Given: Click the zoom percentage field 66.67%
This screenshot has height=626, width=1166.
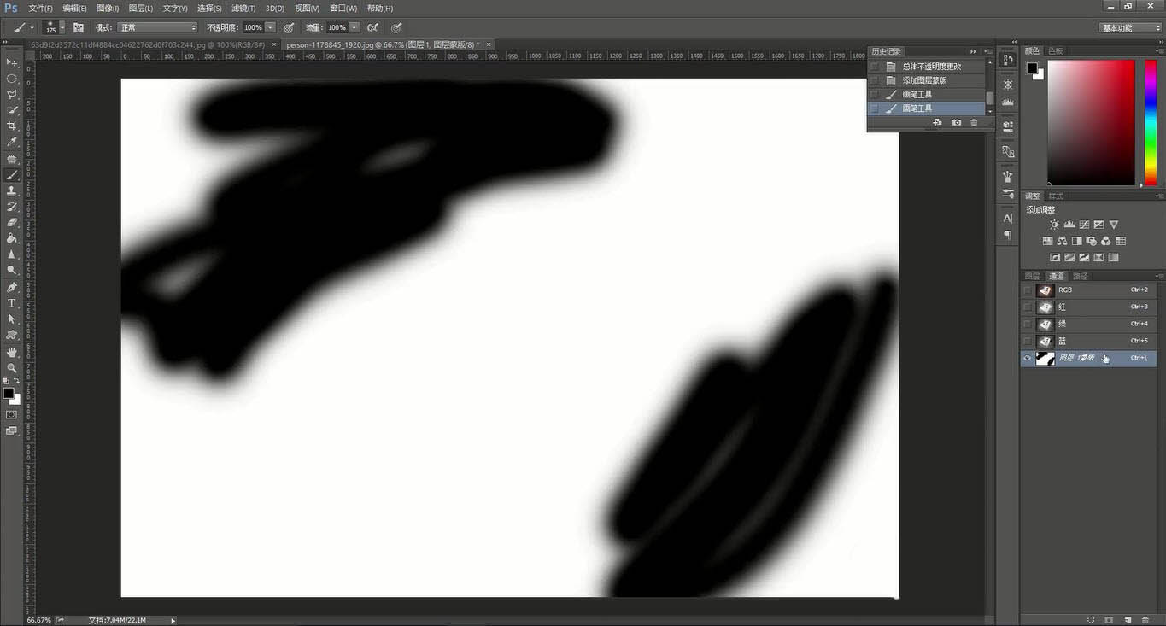Looking at the screenshot, I should (39, 620).
